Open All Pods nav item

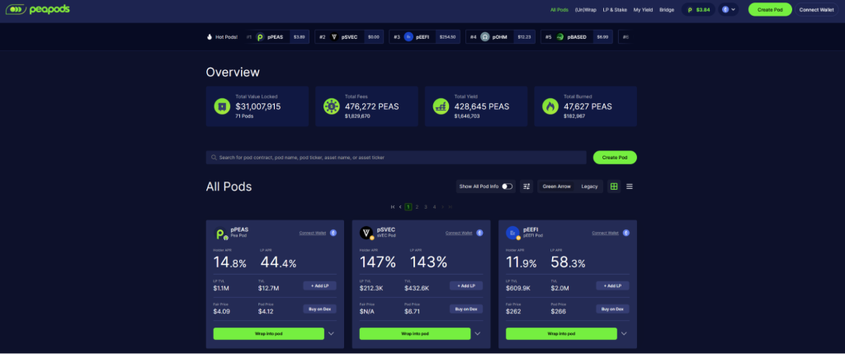tap(559, 10)
